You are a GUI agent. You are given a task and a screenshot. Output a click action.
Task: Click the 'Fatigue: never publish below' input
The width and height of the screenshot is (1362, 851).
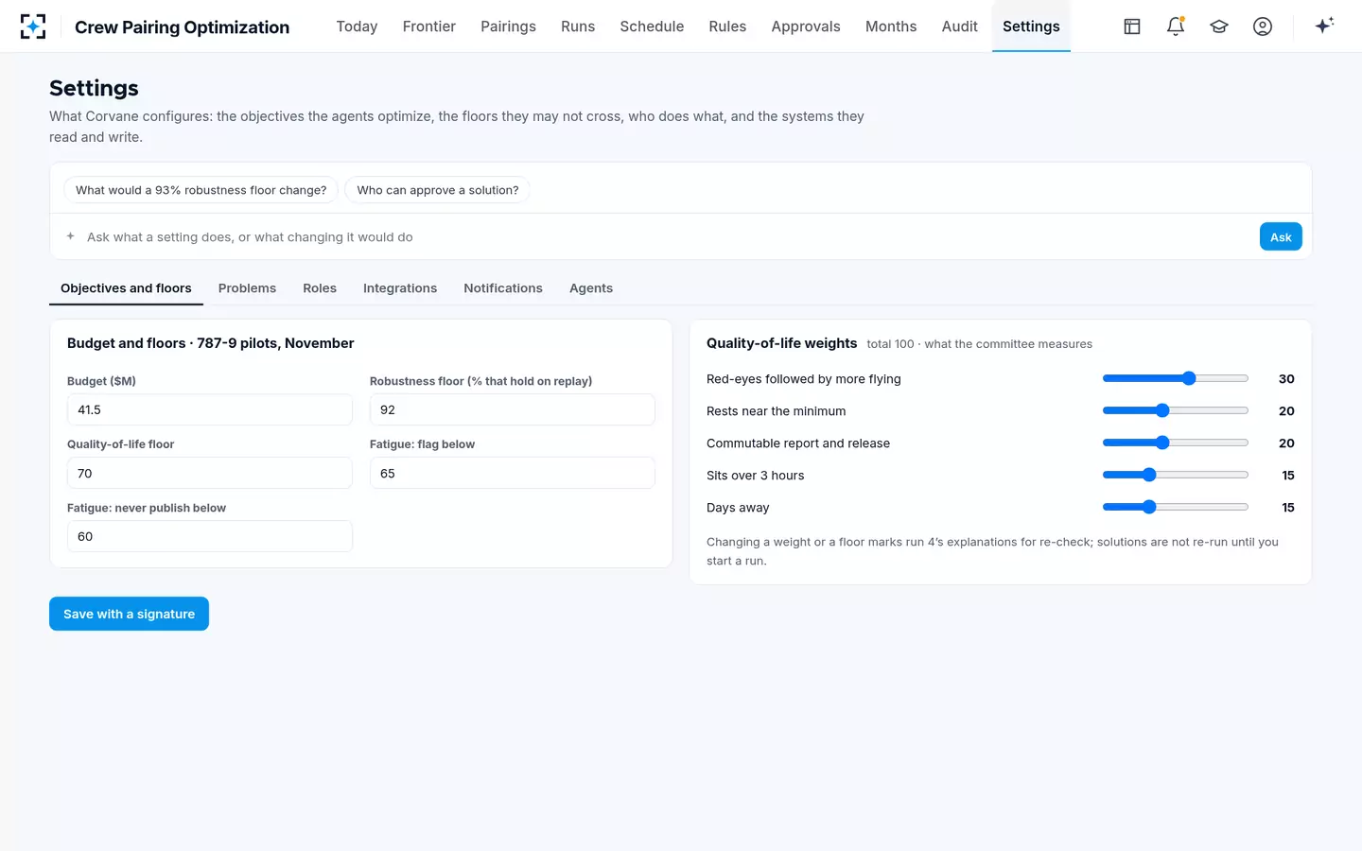[x=210, y=536]
